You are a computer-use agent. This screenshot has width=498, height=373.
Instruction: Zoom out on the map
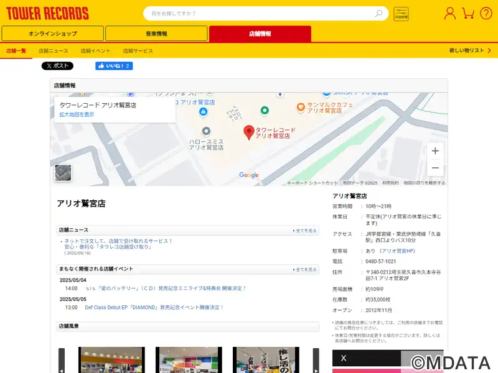[x=435, y=168]
